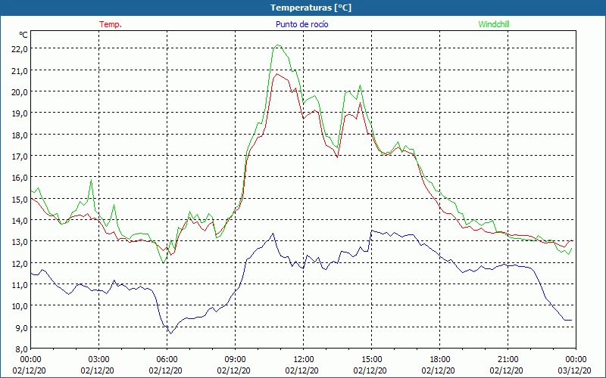
Task: Click the '14,0' y-axis value
Action: (20, 220)
